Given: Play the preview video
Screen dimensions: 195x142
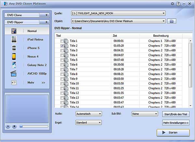Looking at the screenshot, I should (x=8, y=126).
